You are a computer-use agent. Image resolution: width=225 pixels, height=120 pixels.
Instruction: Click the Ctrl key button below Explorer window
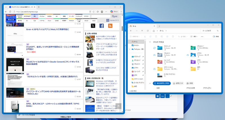[x=163, y=96]
